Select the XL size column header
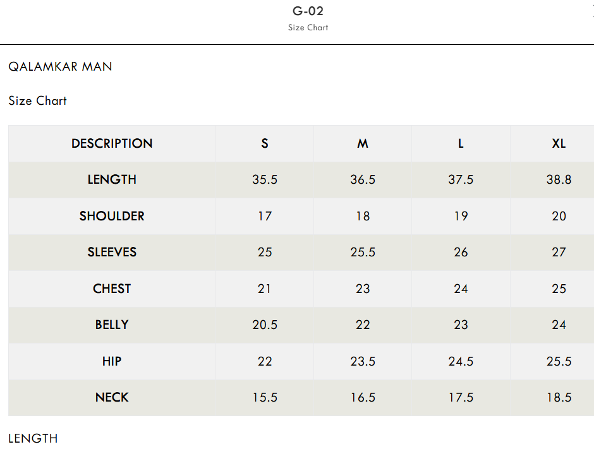The height and width of the screenshot is (454, 594). (x=559, y=143)
